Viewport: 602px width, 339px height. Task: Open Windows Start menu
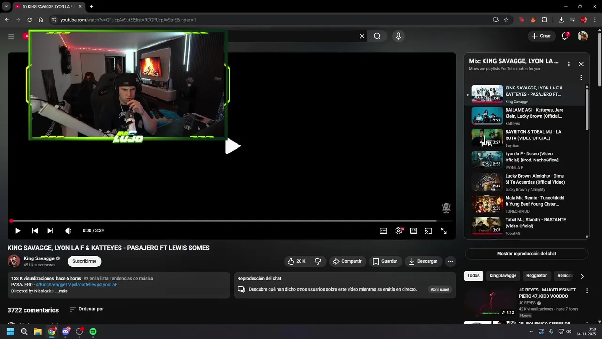(x=10, y=331)
